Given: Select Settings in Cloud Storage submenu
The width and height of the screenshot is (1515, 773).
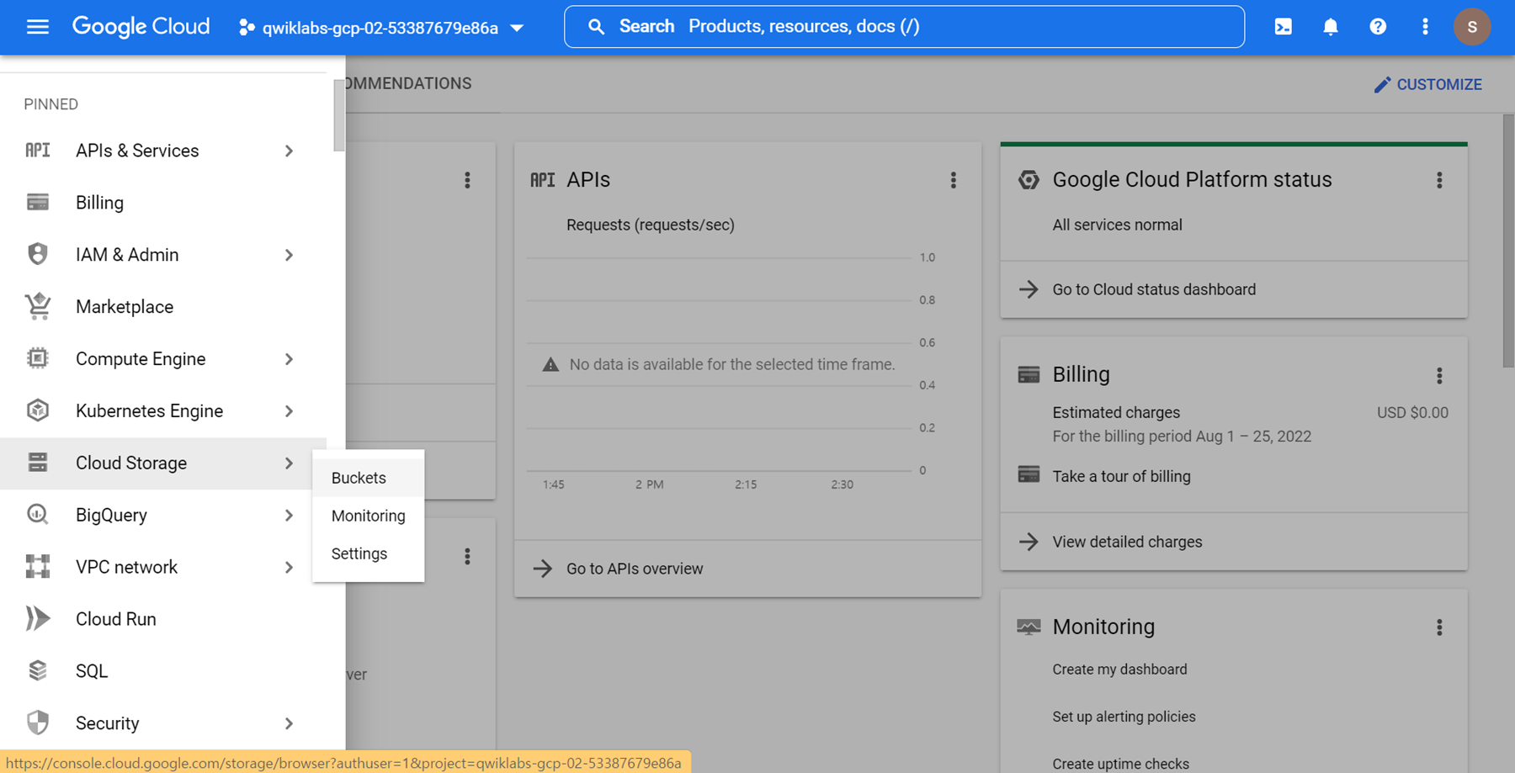Looking at the screenshot, I should (x=368, y=553).
